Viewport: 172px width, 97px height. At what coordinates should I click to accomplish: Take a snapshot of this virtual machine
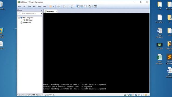[64, 6]
